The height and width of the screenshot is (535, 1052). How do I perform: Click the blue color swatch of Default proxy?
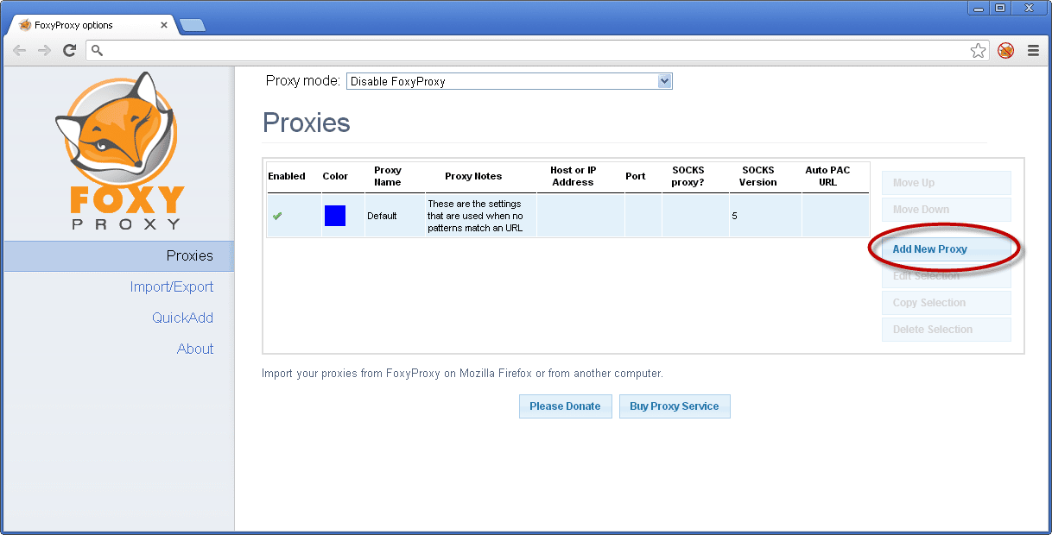click(x=335, y=216)
